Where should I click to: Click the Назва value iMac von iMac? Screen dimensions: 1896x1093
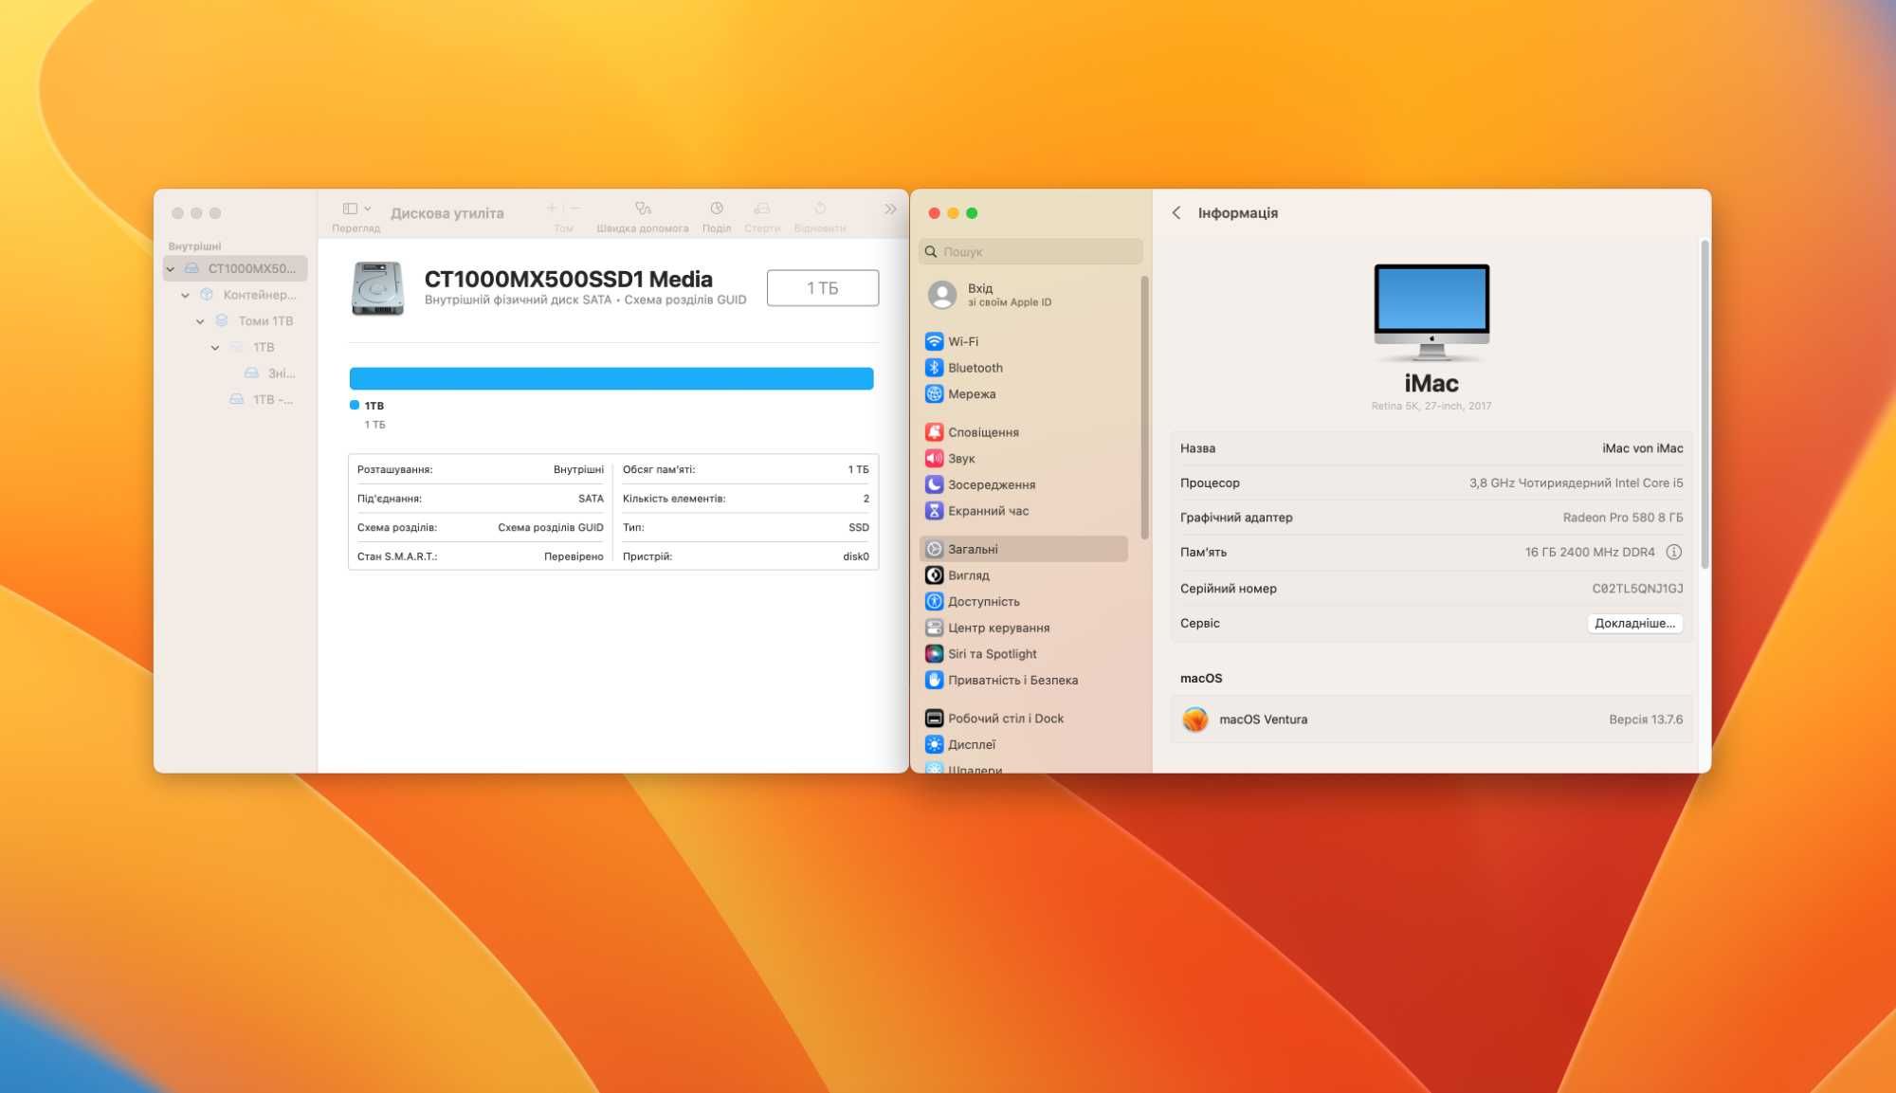[x=1643, y=448]
